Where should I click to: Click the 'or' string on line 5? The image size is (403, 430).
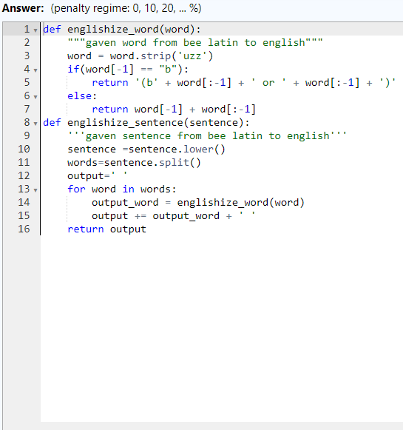268,83
